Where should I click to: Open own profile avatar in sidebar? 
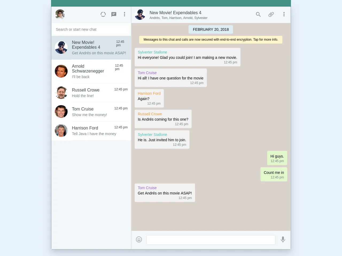(60, 14)
